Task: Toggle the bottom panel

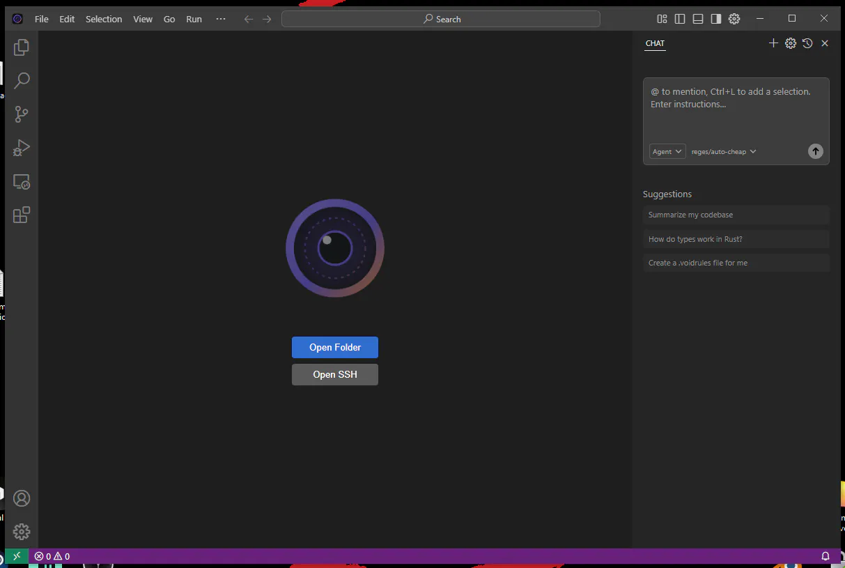Action: [698, 19]
